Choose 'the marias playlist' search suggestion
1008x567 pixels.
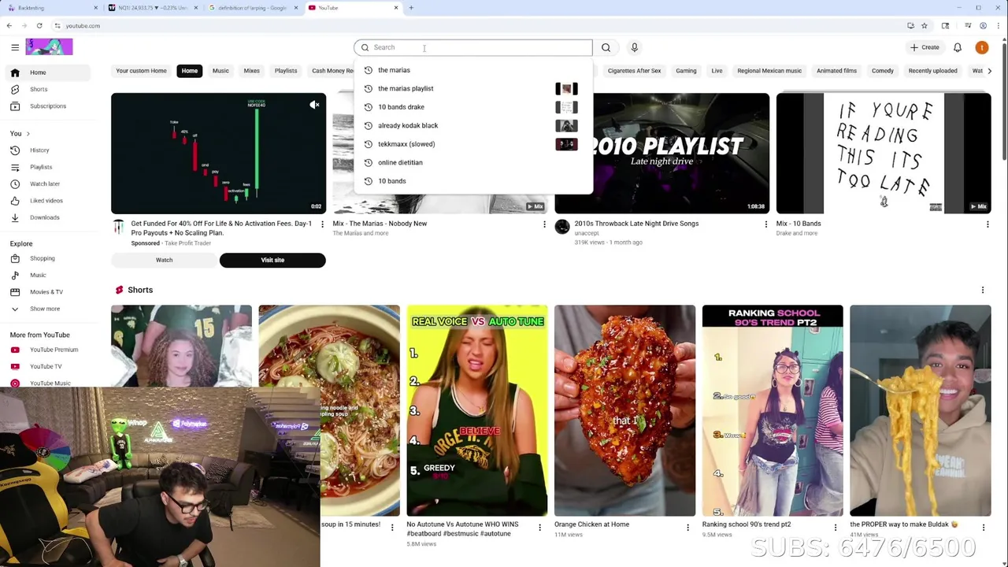click(472, 88)
